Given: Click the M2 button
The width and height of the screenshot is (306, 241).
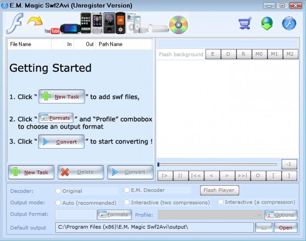Looking at the screenshot, I should coord(290,54).
